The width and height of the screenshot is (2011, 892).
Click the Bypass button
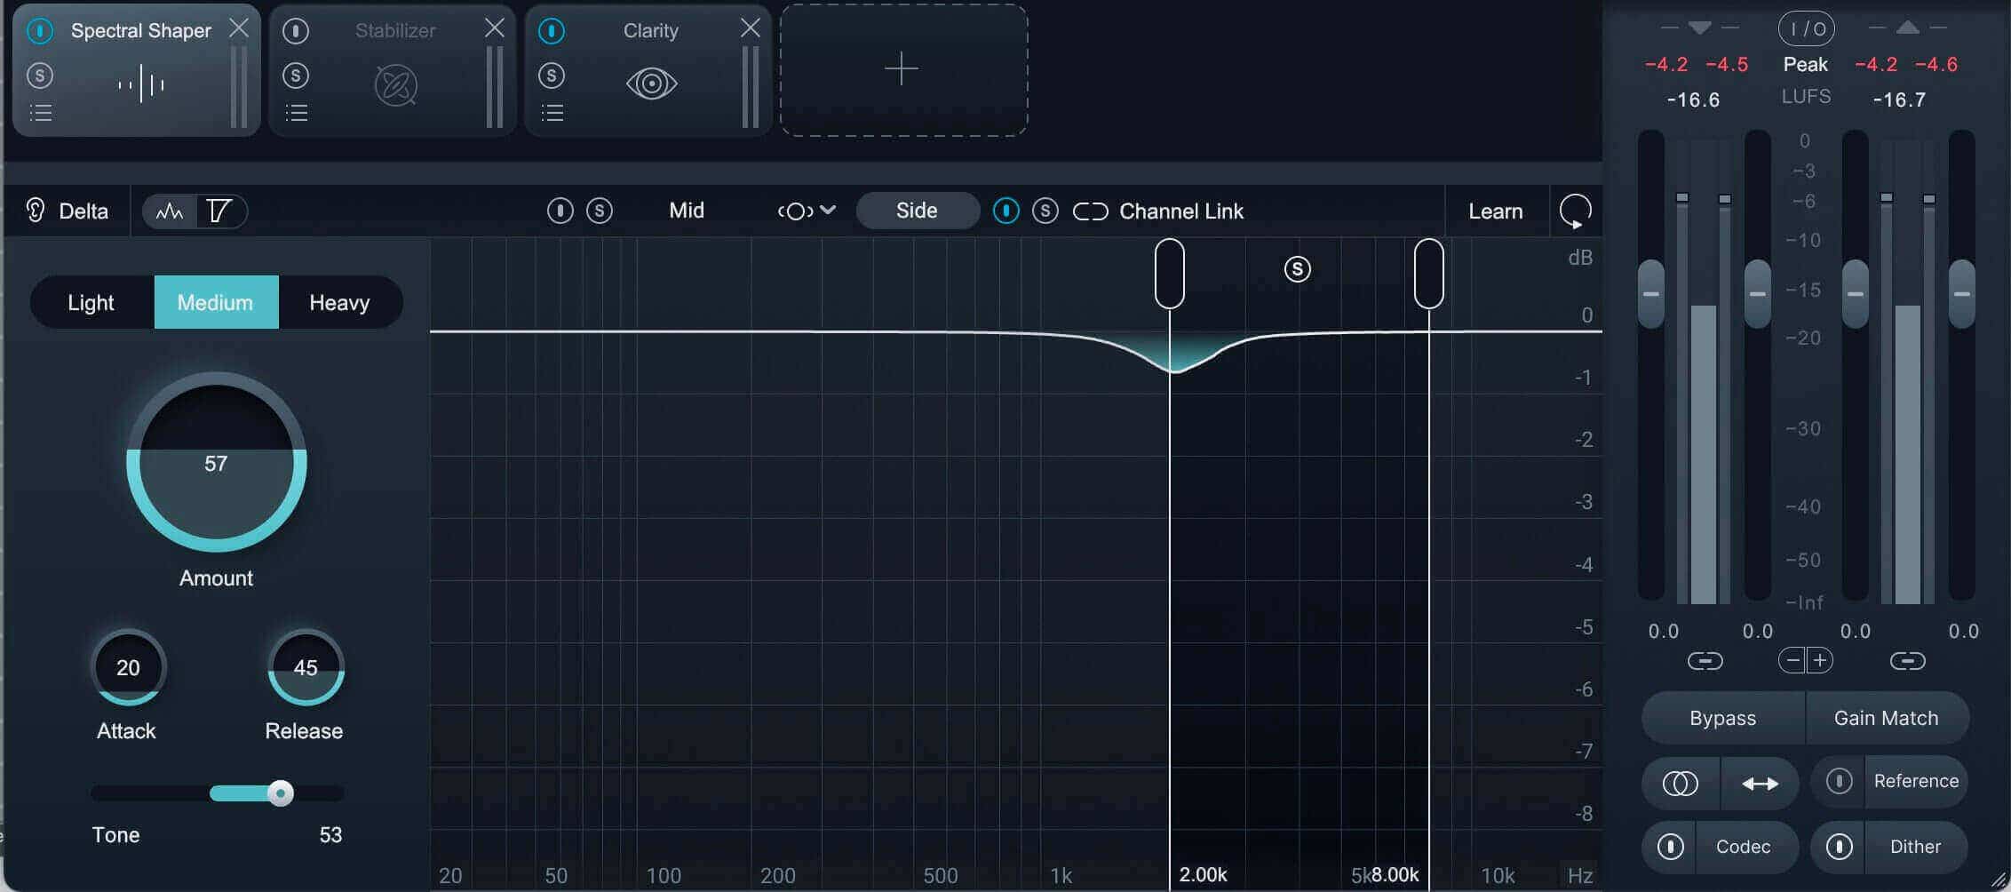point(1723,718)
